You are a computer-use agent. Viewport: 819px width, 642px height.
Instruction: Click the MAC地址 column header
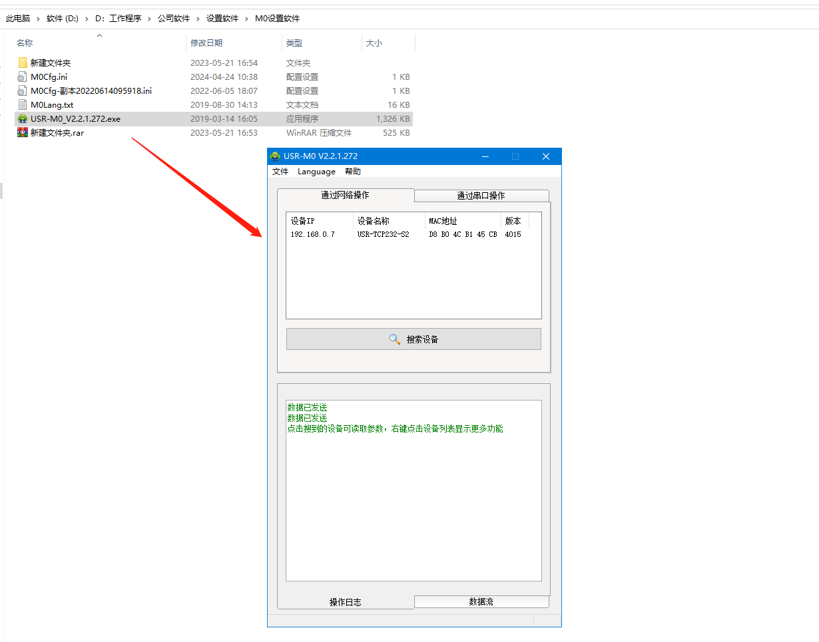[443, 221]
